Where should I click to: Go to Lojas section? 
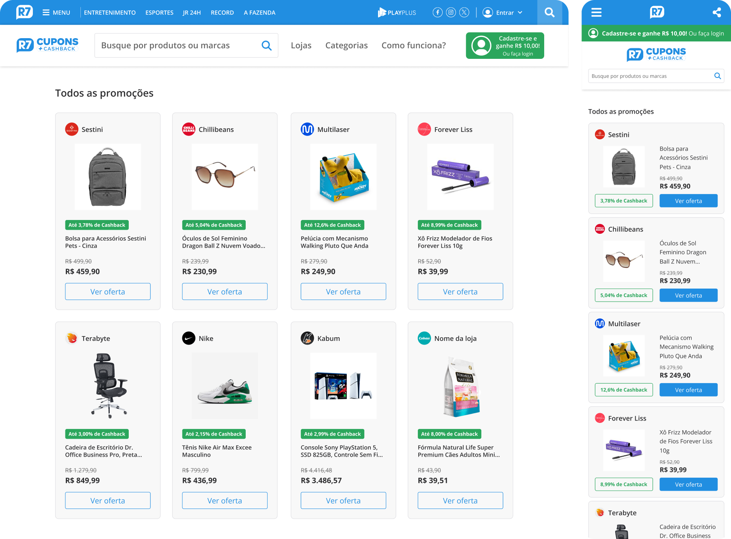tap(301, 45)
